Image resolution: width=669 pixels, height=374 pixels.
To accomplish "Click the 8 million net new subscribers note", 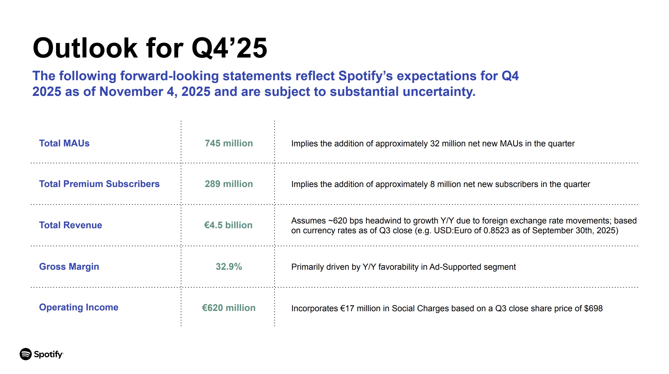I will tap(441, 184).
